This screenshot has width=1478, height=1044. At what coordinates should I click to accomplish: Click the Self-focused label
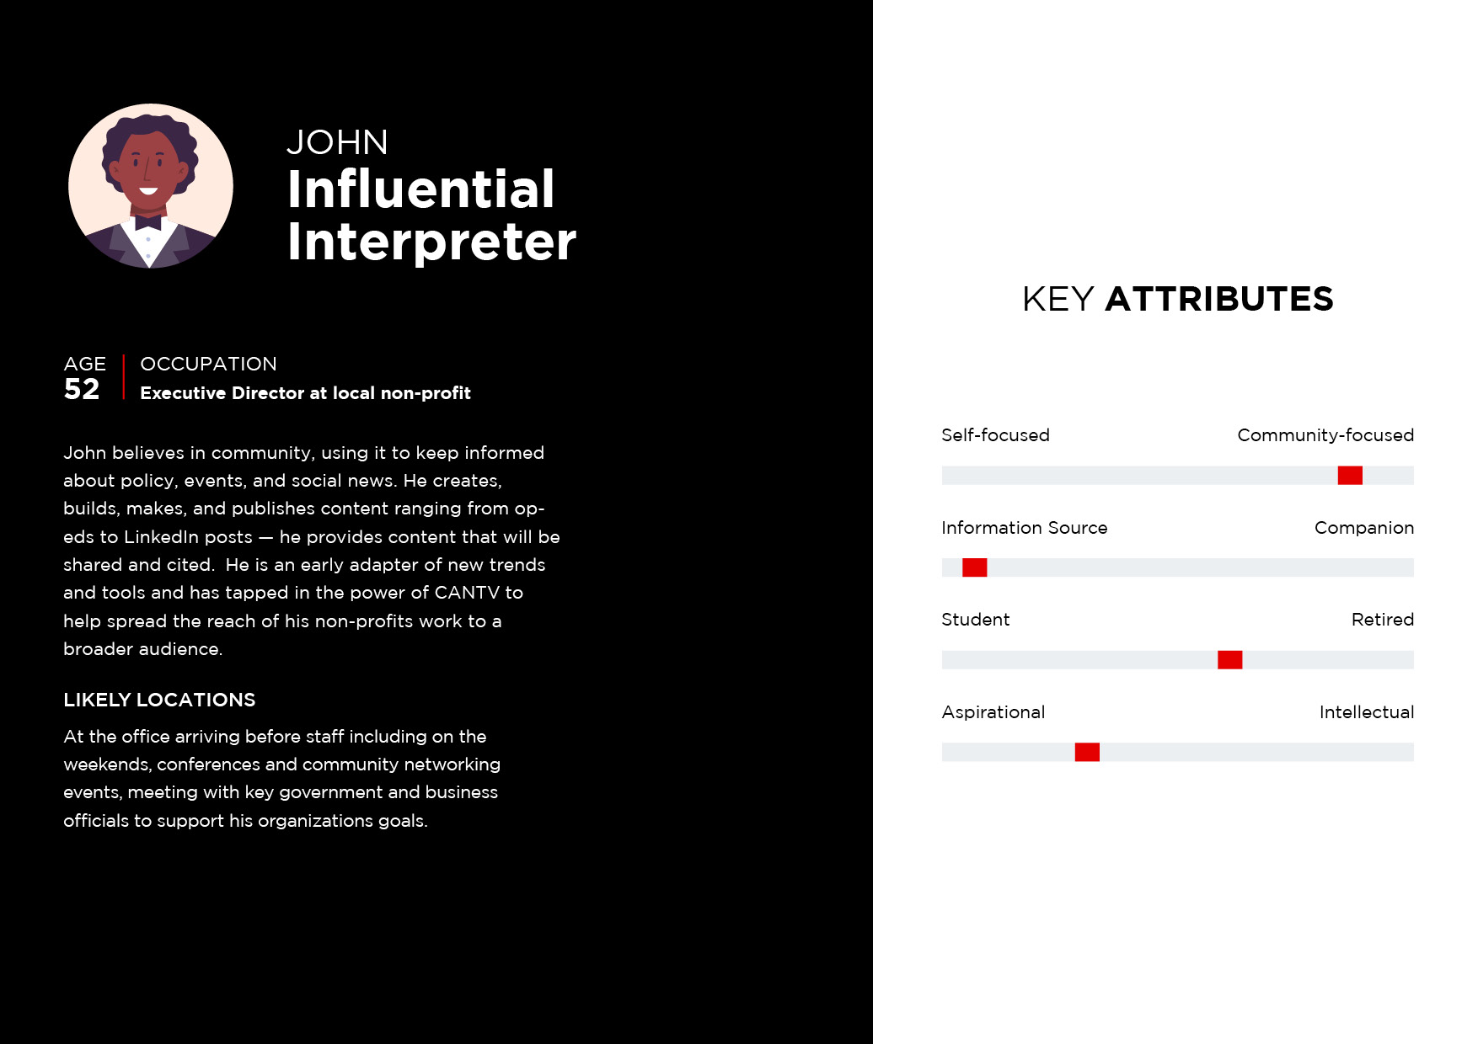pos(995,435)
